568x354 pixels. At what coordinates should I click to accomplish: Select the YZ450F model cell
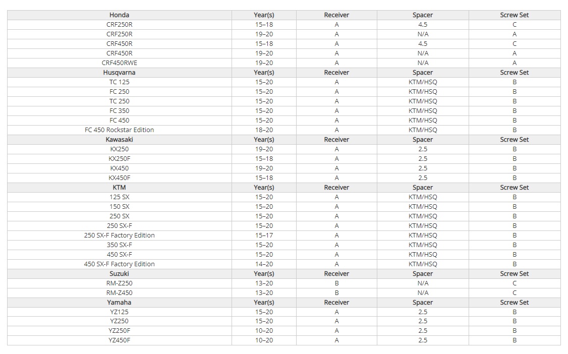pos(119,340)
